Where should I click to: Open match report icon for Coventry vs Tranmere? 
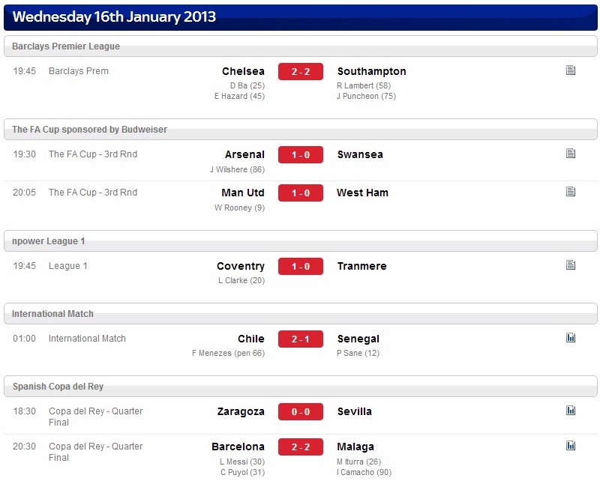pos(571,265)
